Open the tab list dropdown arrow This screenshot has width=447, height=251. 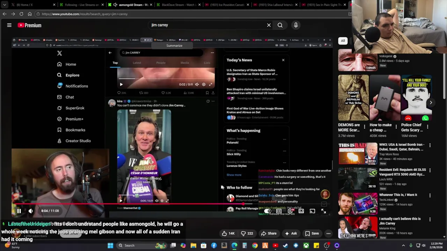point(5,5)
